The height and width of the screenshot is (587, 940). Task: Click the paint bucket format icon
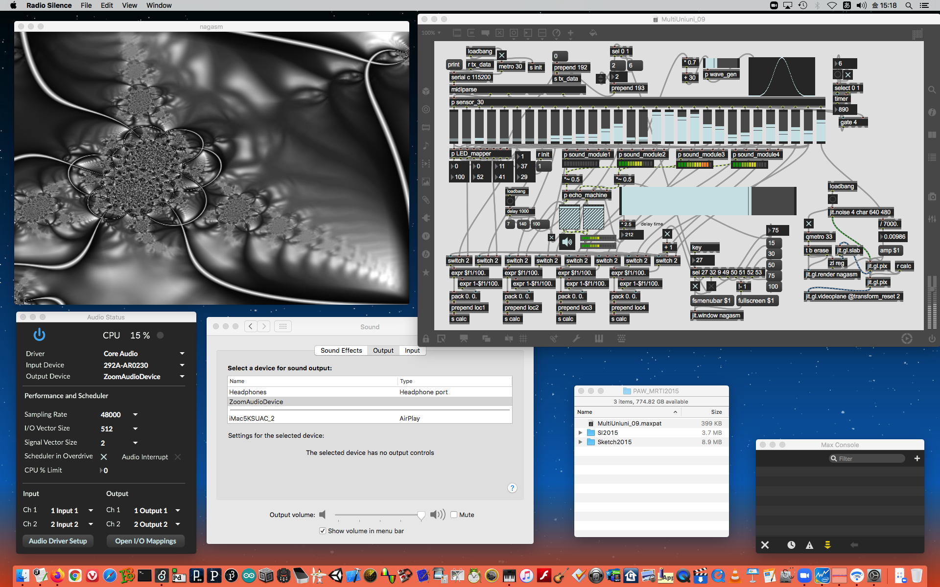pos(593,33)
